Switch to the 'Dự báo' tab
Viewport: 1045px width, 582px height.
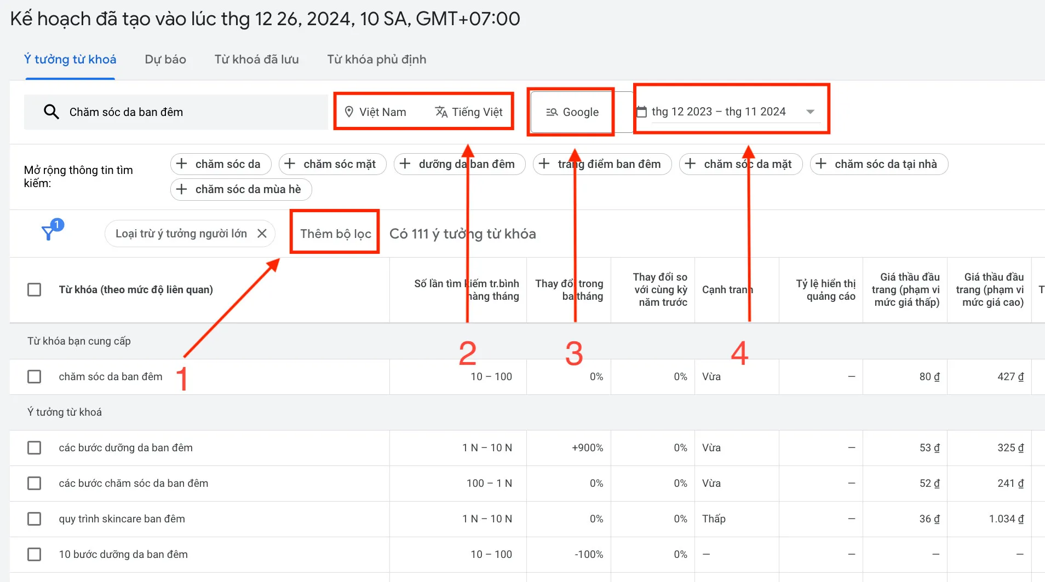point(165,60)
